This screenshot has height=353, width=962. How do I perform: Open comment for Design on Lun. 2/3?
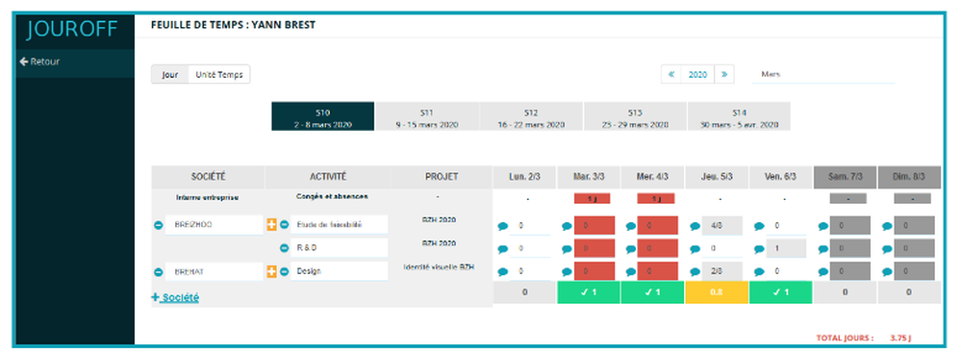(503, 272)
